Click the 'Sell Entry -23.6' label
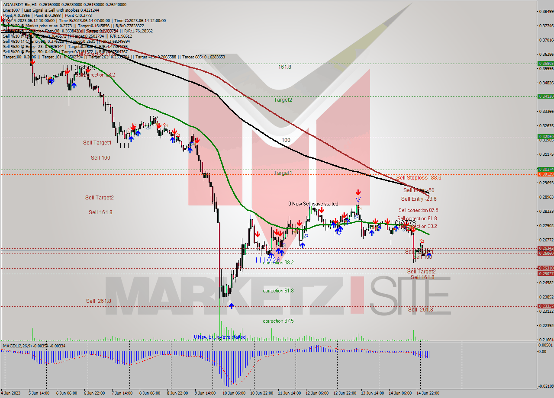 click(x=419, y=199)
